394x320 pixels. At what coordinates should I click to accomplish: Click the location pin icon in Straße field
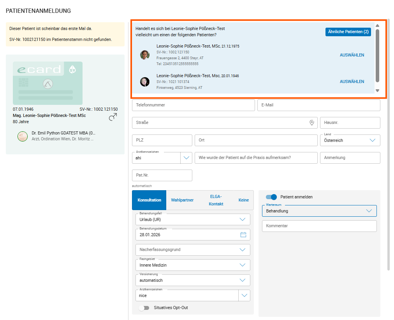311,122
